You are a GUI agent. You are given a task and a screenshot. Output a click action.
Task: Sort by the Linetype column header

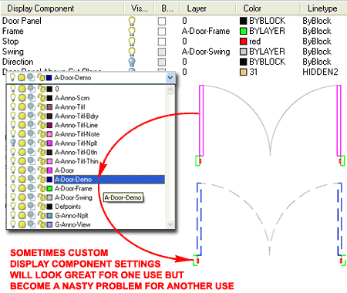[x=322, y=8]
